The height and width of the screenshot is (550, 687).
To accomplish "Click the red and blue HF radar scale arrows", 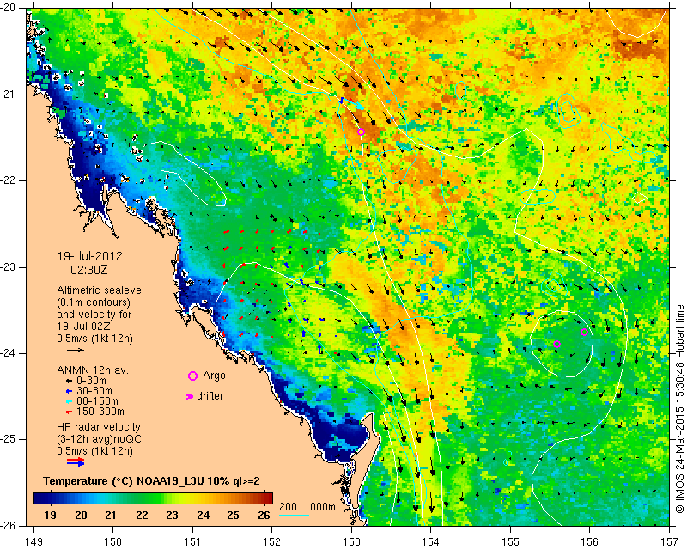I will coord(76,461).
